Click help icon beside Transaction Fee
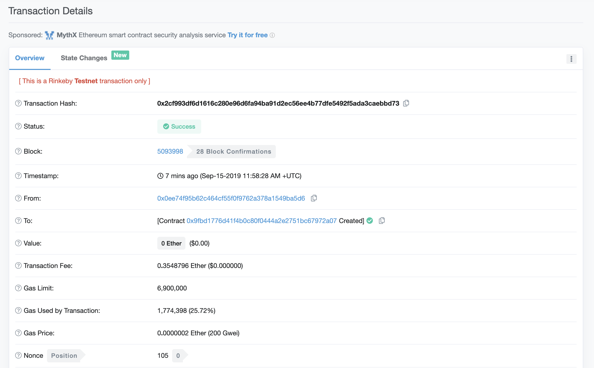The image size is (594, 368). tap(18, 266)
